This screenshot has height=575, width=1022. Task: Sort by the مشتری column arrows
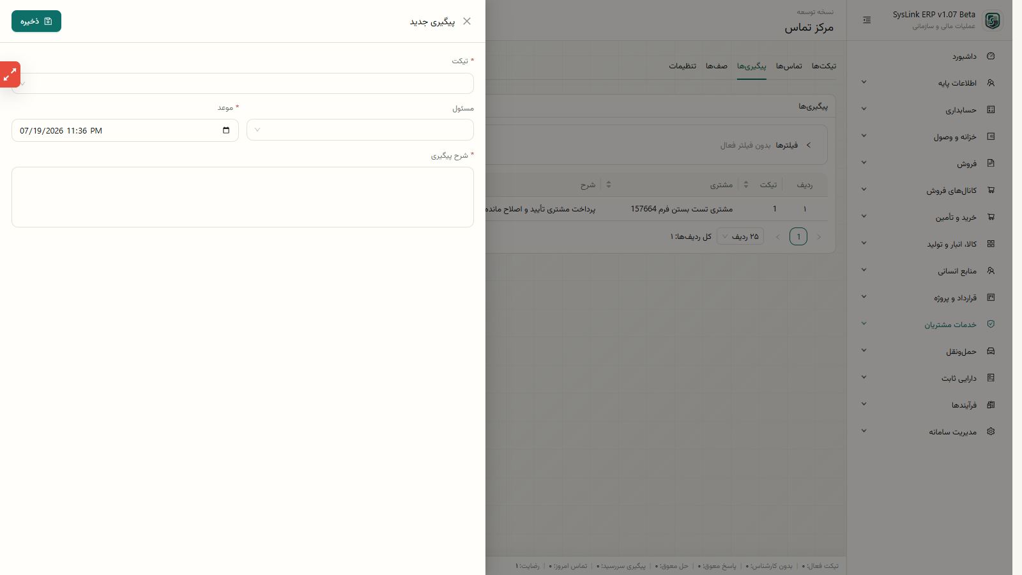click(x=608, y=185)
